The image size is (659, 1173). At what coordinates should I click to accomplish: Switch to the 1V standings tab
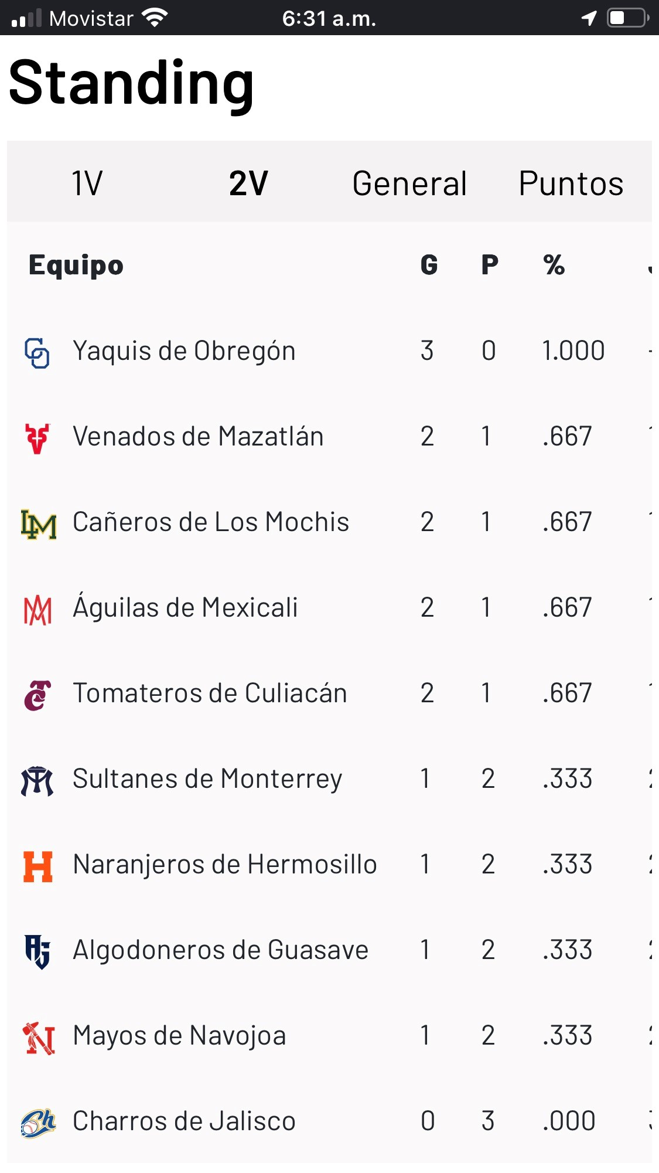point(87,183)
